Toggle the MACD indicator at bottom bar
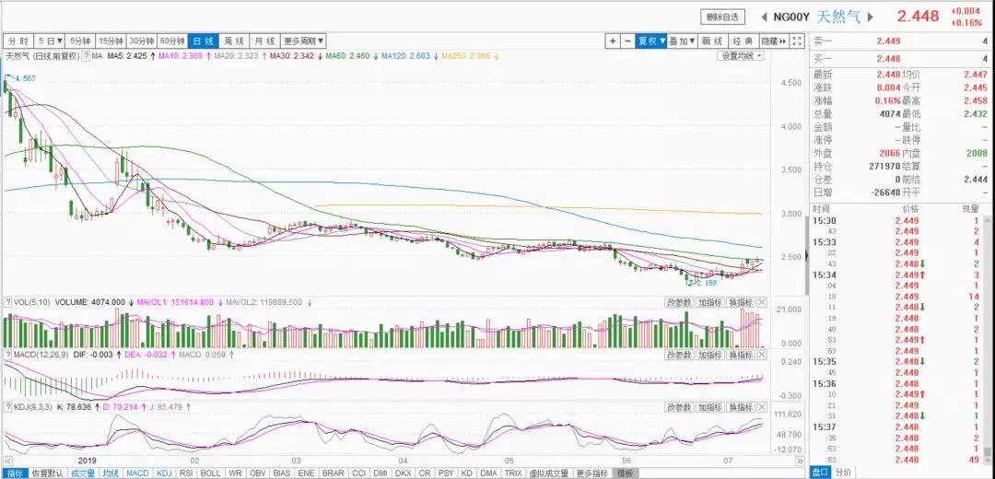995x479 pixels. point(137,473)
